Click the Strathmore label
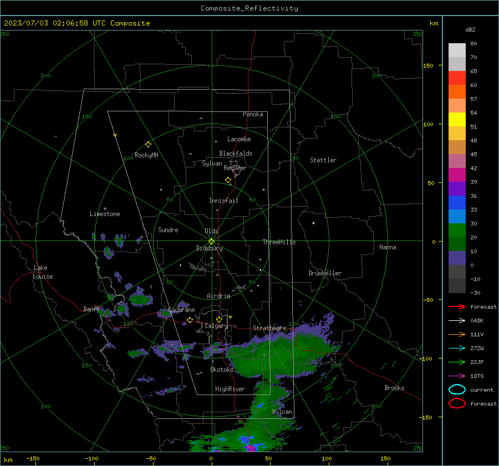499x466 pixels. [269, 327]
